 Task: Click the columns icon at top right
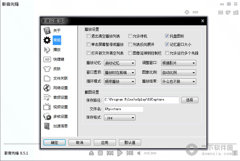click(x=236, y=12)
